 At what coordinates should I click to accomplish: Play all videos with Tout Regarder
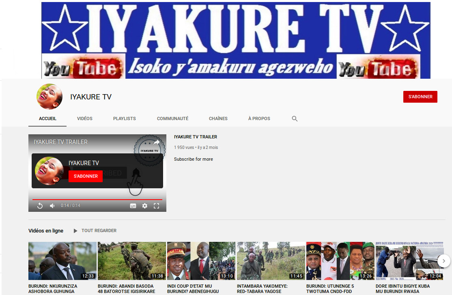click(95, 230)
